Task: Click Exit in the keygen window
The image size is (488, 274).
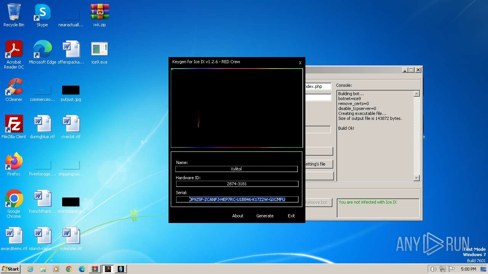Action: tap(291, 216)
